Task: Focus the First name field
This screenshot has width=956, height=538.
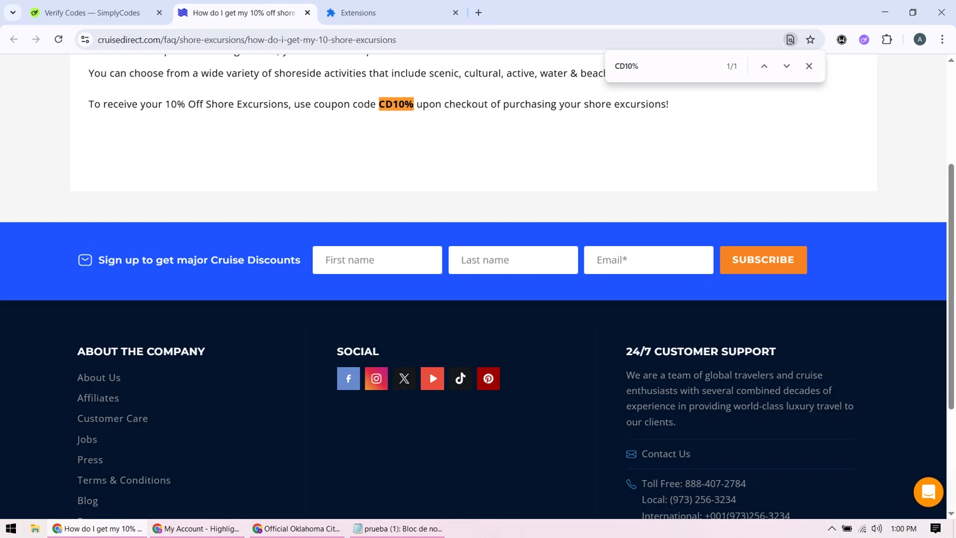Action: (377, 260)
